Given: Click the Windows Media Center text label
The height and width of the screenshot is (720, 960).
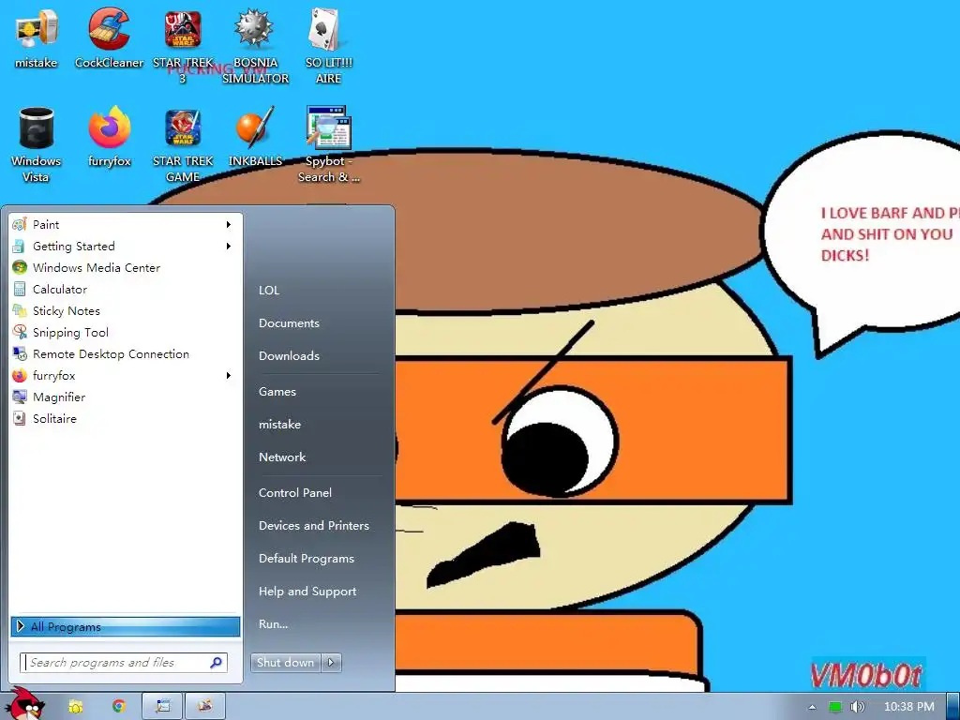Looking at the screenshot, I should 97,267.
